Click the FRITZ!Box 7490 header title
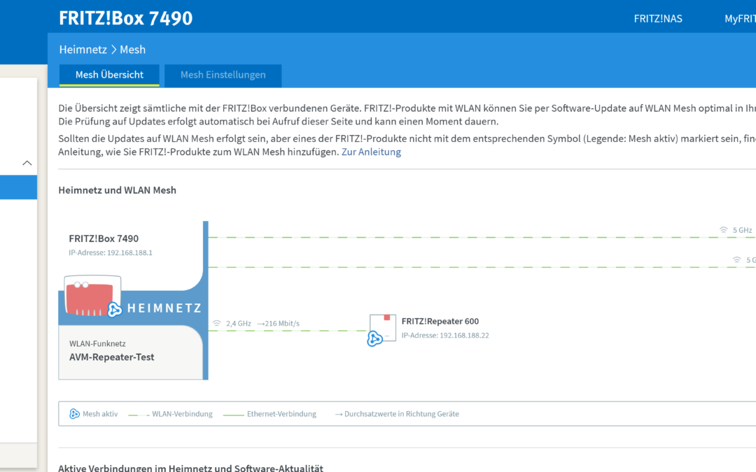Viewport: 756px width, 472px height. pyautogui.click(x=125, y=18)
